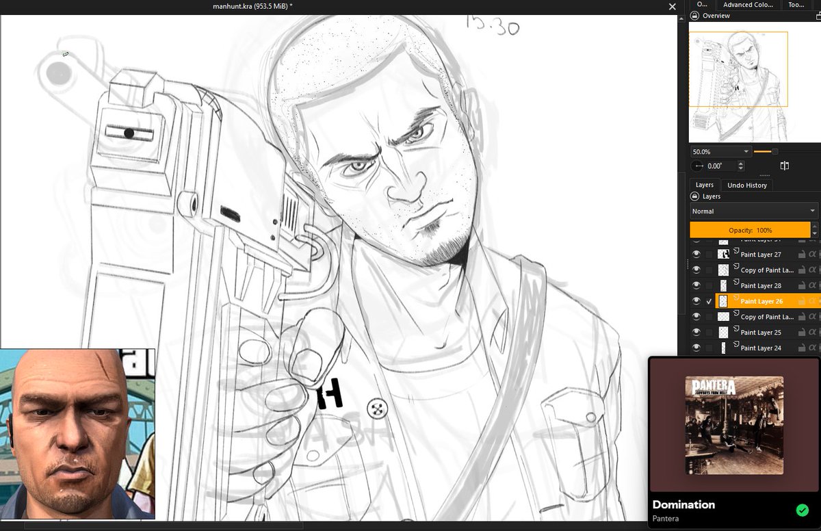Select Paint Layer 28 in the layer list
Image resolution: width=821 pixels, height=531 pixels.
click(x=761, y=285)
